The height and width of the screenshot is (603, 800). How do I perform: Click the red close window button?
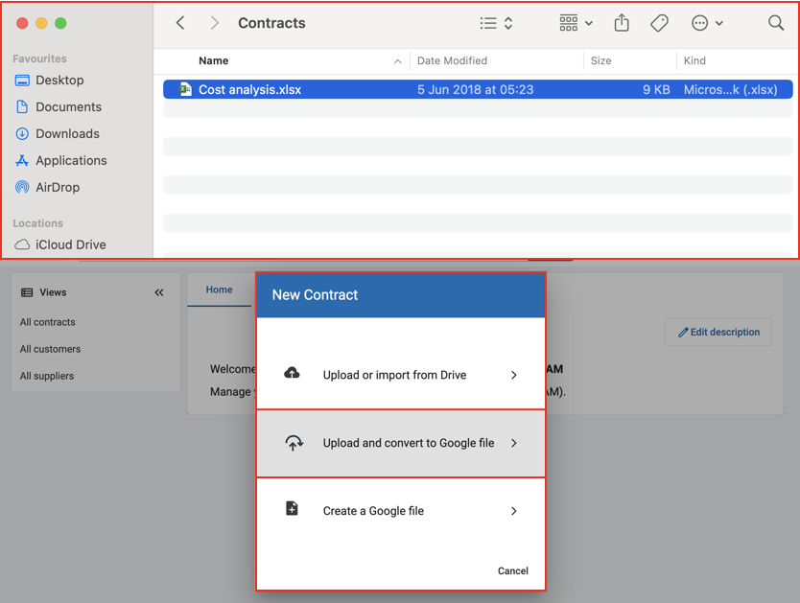point(22,23)
